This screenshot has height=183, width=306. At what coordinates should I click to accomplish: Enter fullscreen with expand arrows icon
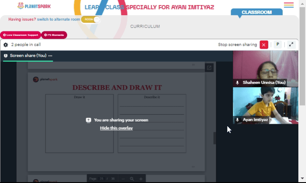pyautogui.click(x=291, y=44)
